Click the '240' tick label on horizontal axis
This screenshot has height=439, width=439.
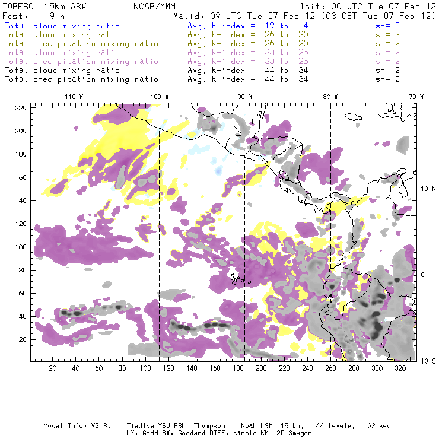(307, 368)
